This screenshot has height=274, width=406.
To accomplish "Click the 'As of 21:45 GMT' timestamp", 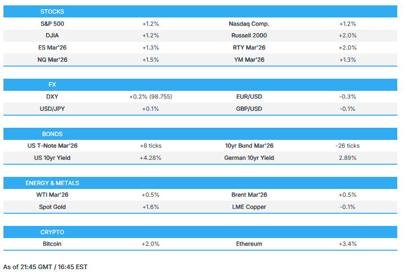I will tap(45, 267).
